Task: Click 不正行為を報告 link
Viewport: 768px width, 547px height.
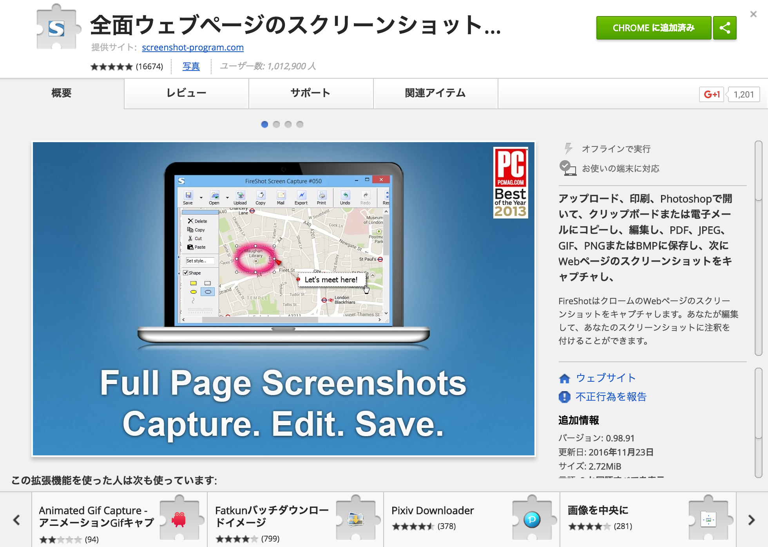Action: [611, 397]
